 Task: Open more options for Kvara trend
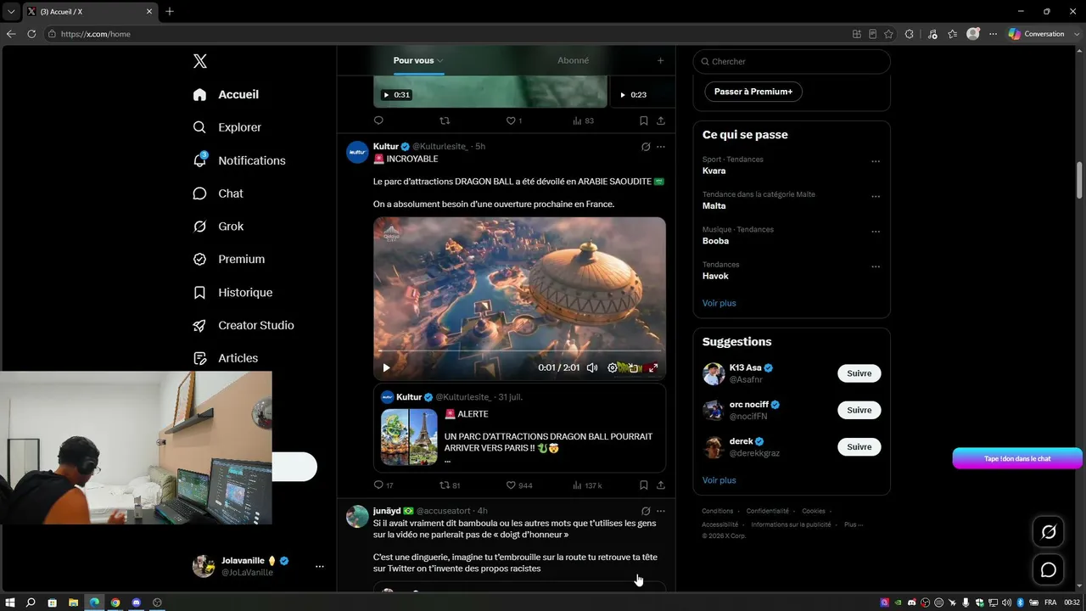[876, 161]
